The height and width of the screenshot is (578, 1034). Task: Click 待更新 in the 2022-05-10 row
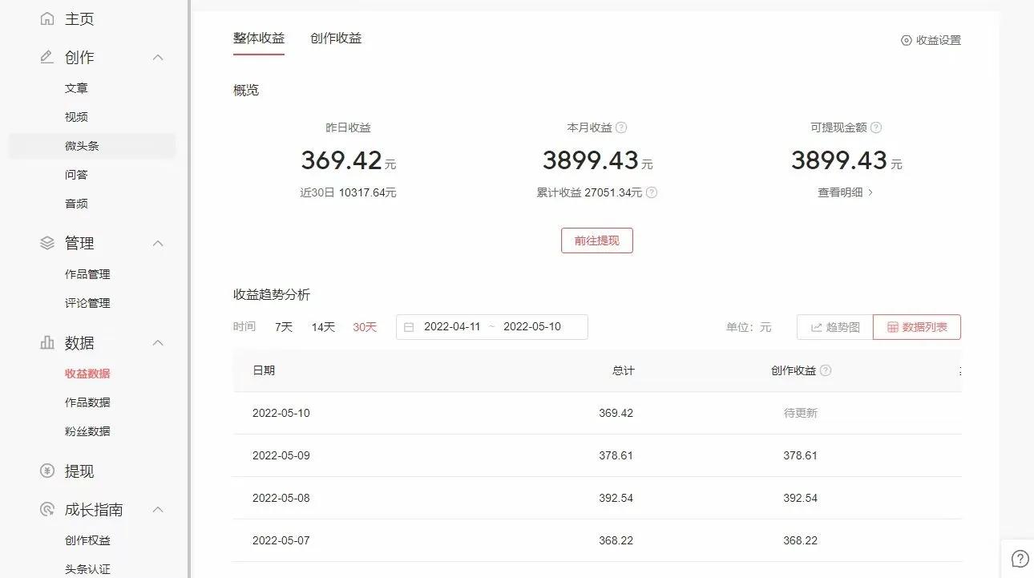pyautogui.click(x=801, y=413)
